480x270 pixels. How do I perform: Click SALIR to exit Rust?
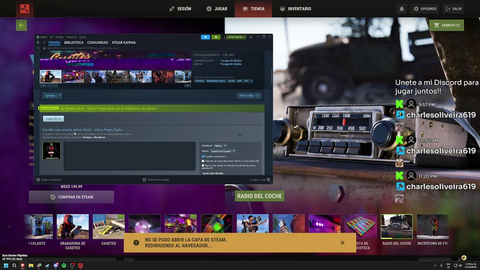point(453,9)
